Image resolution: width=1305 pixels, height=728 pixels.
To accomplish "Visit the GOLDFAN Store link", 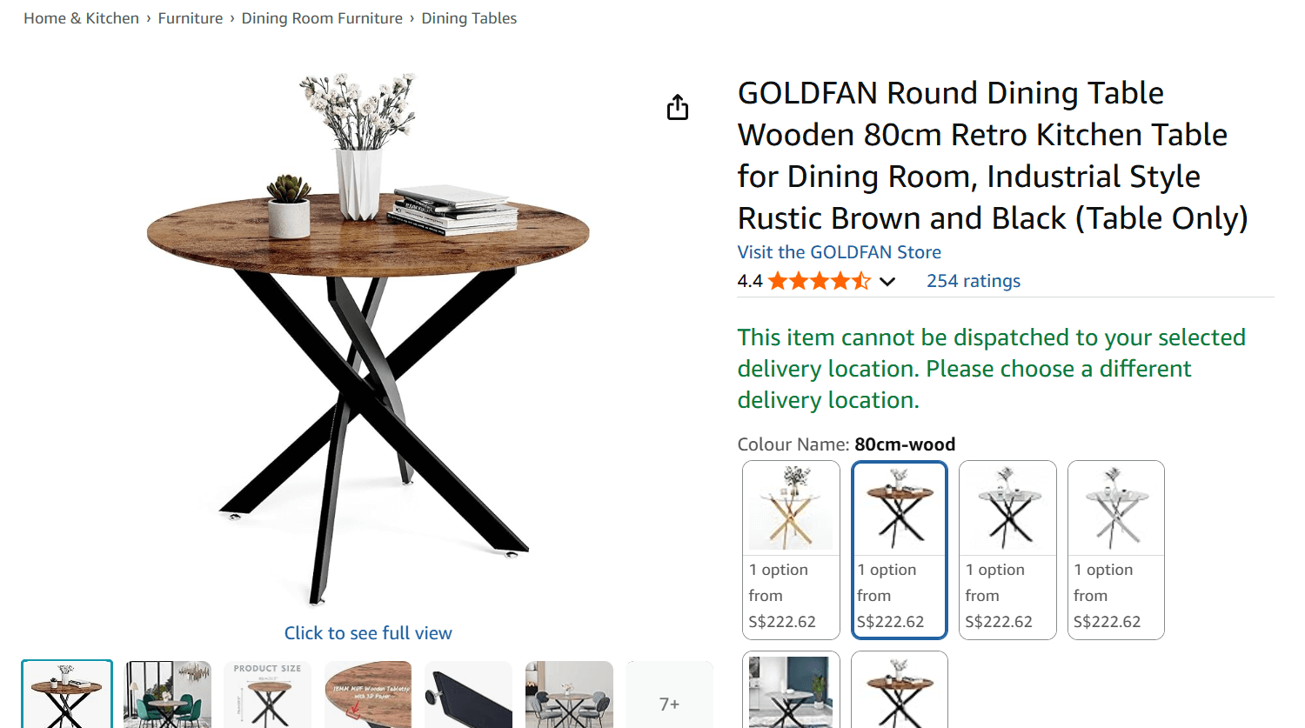I will click(x=839, y=252).
